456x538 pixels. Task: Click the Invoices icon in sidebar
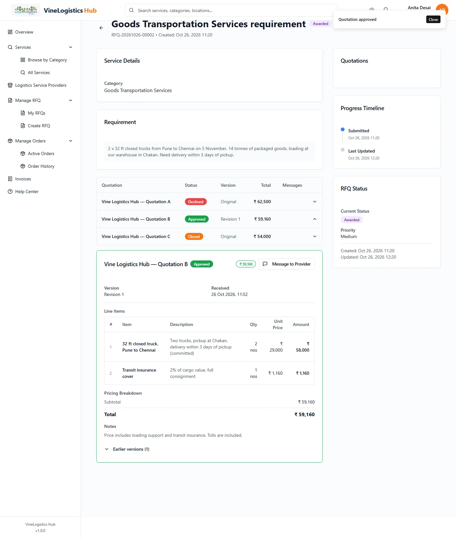[x=10, y=179]
